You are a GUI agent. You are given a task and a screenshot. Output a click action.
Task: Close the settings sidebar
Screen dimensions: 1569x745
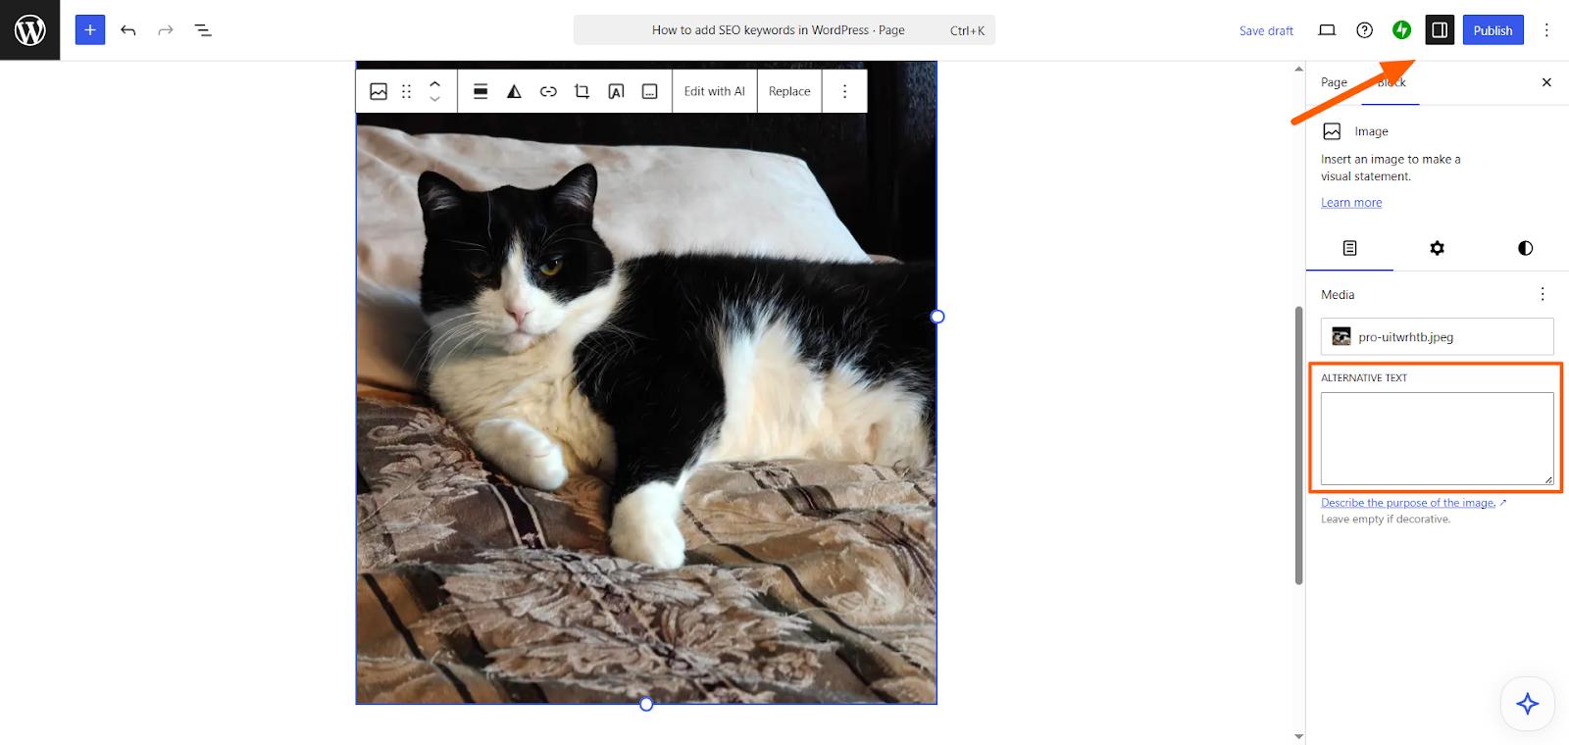click(x=1546, y=82)
